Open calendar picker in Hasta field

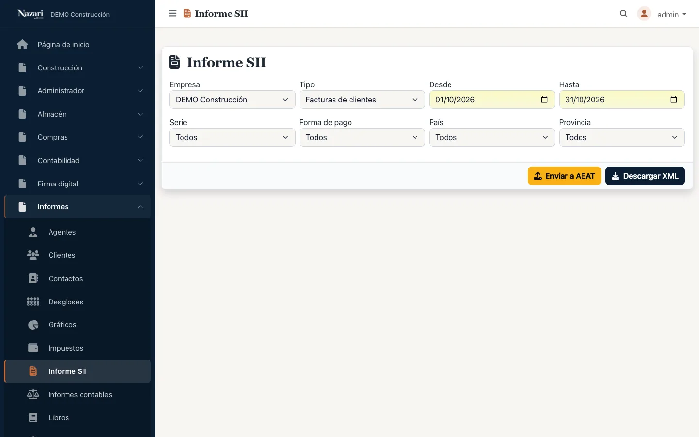(x=674, y=100)
